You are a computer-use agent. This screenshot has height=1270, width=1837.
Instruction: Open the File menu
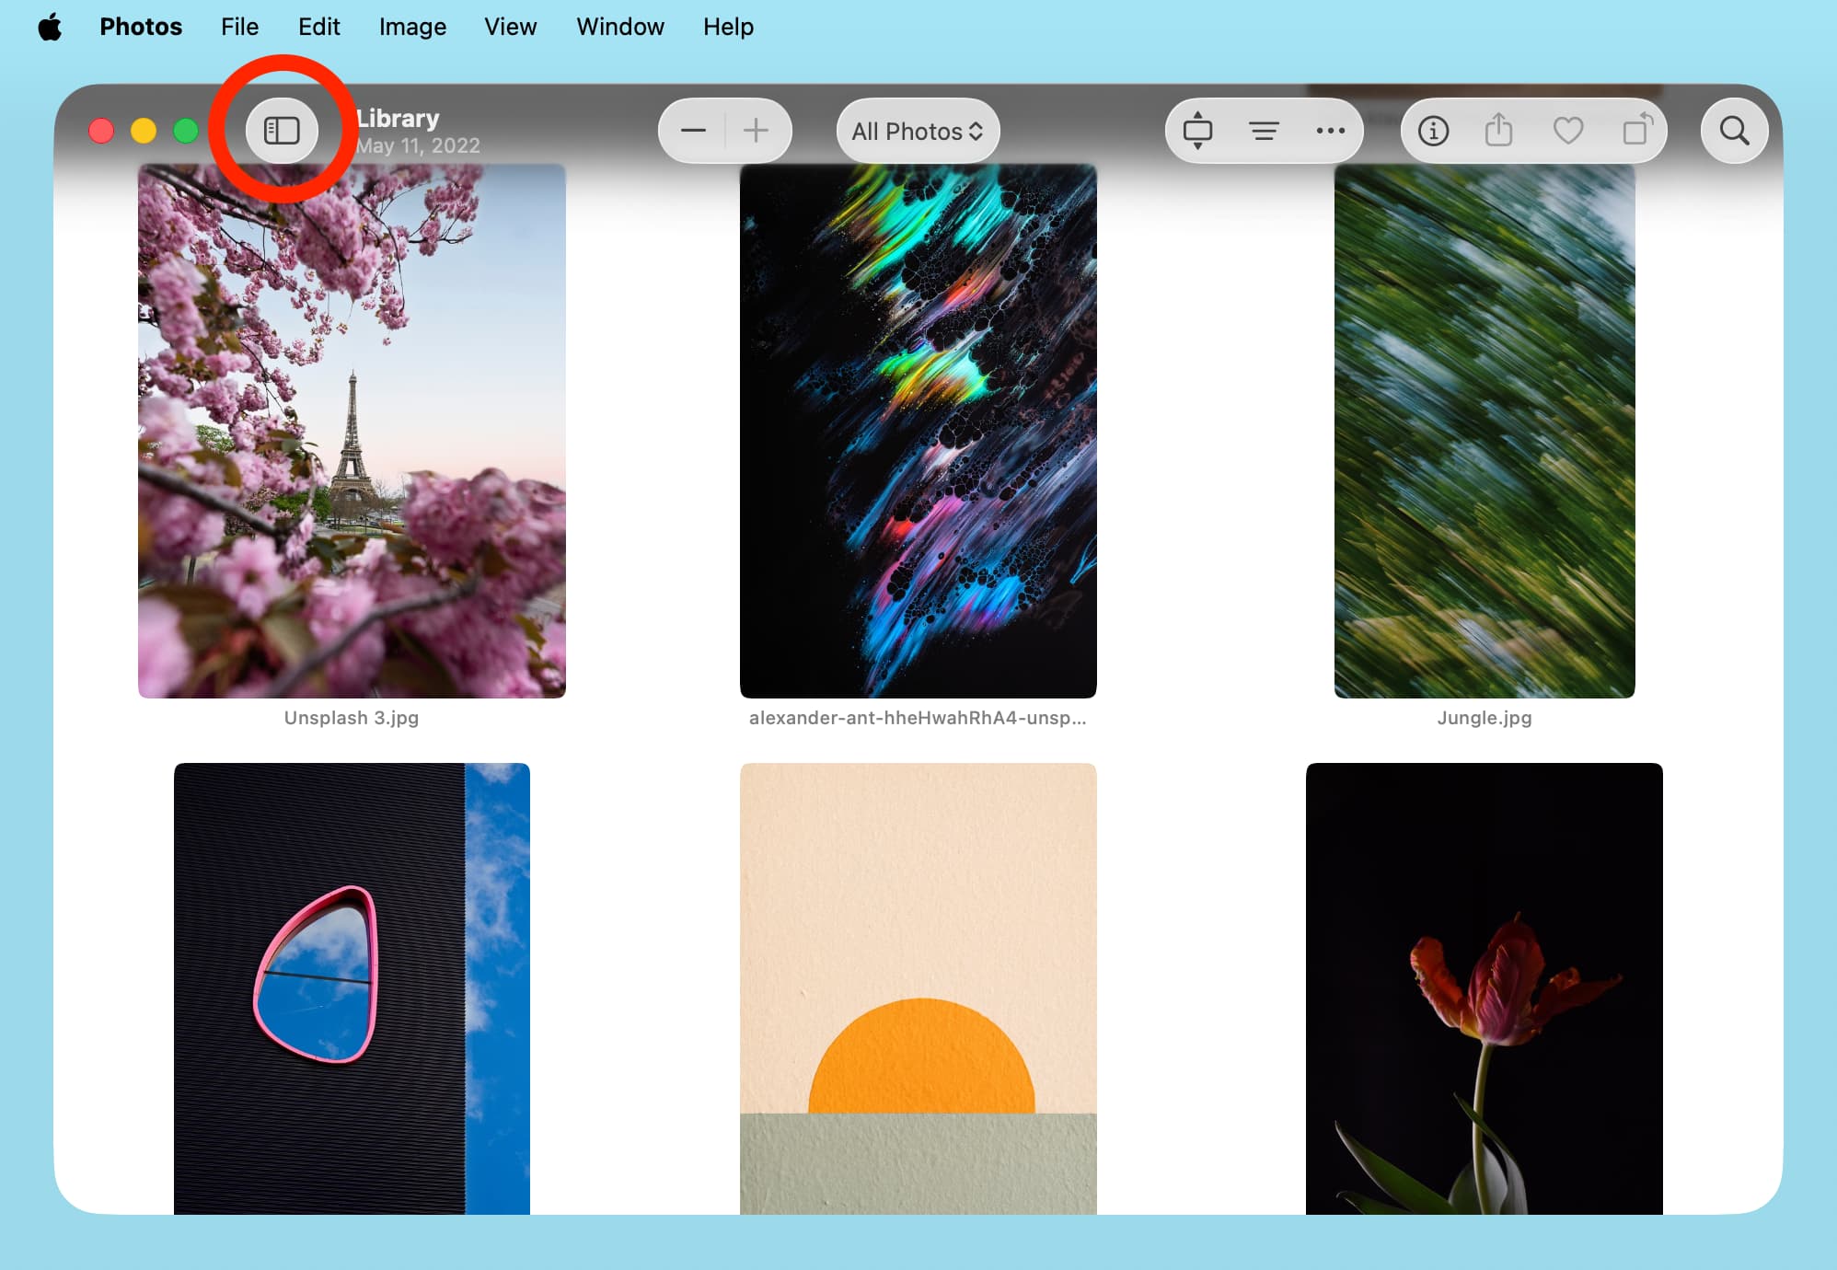(239, 27)
